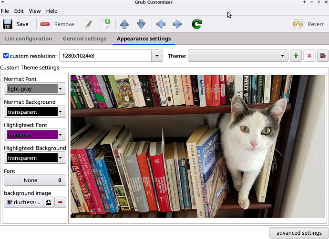Click the blue left arrow icon
This screenshot has width=329, height=239.
(161, 24)
